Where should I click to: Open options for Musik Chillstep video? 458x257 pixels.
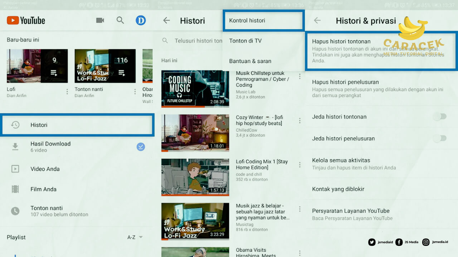(x=300, y=76)
